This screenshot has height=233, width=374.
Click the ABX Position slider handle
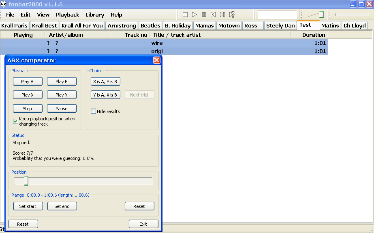(x=26, y=181)
